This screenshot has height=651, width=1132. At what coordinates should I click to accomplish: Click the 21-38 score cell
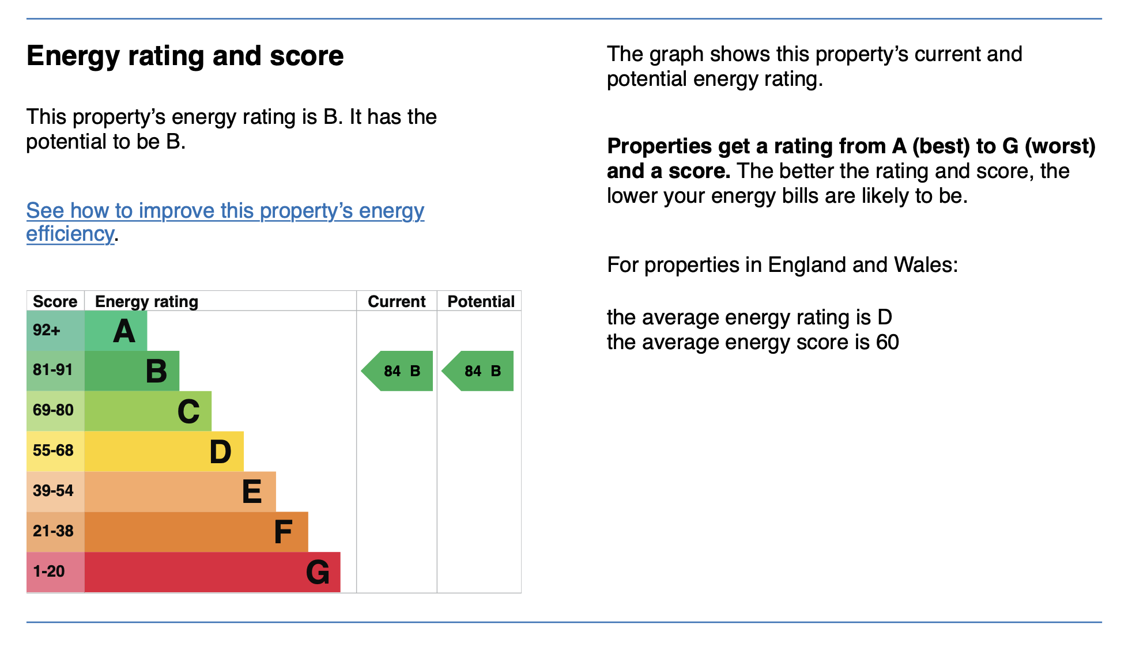(55, 532)
